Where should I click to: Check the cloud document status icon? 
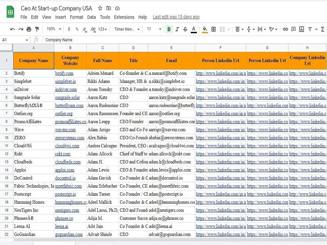pos(117,8)
